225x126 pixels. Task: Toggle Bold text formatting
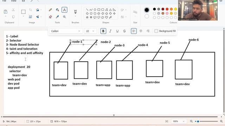pyautogui.click(x=103, y=31)
